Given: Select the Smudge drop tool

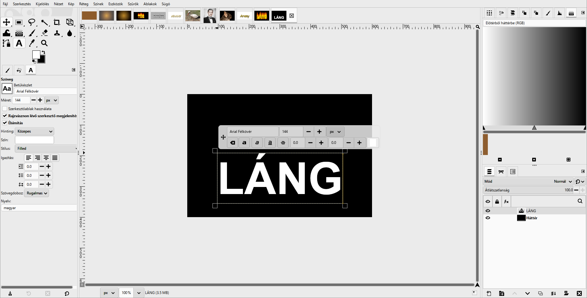Looking at the screenshot, I should point(70,33).
